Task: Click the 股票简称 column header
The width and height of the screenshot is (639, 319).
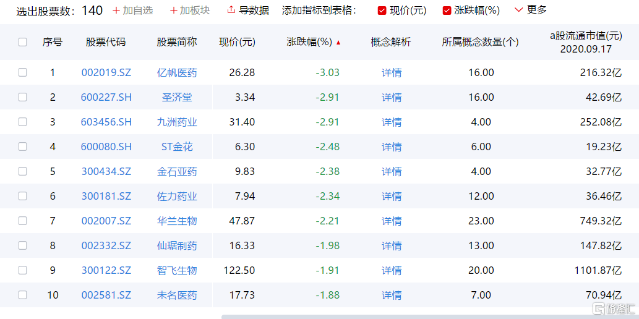Action: (177, 42)
